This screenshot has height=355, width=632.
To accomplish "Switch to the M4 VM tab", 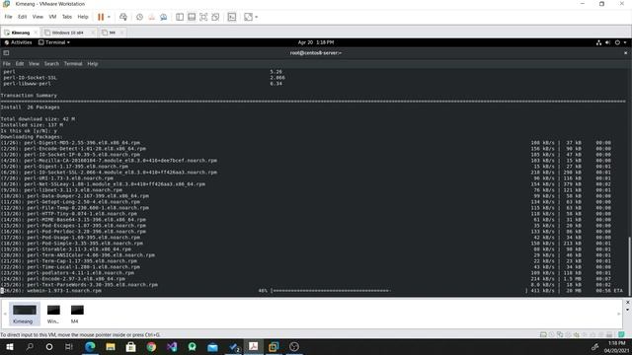I will coord(112,33).
